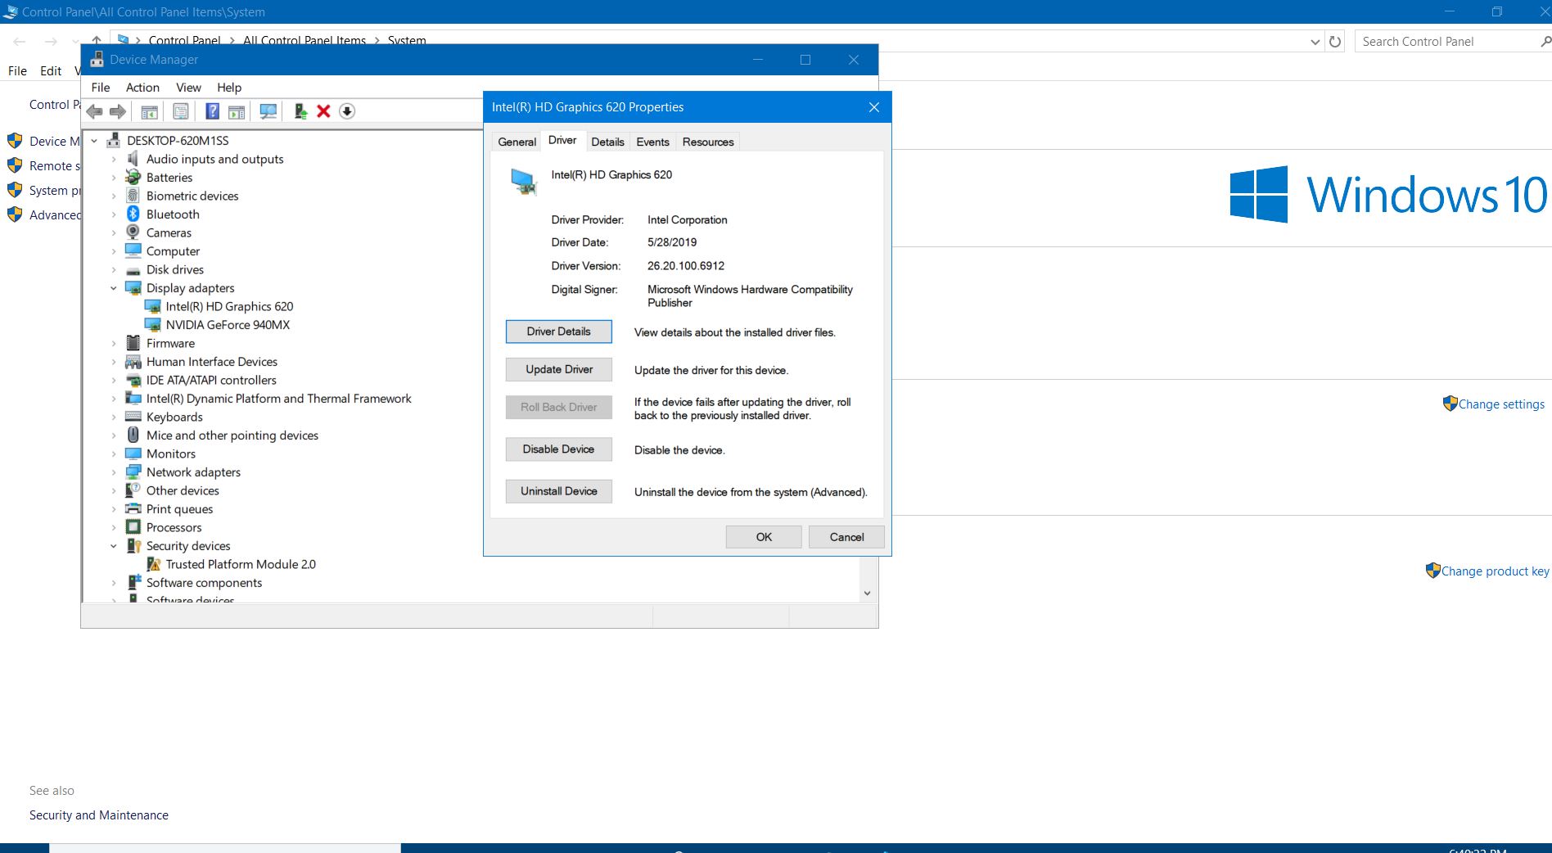
Task: Click the Uninstall Device button
Action: [x=558, y=491]
